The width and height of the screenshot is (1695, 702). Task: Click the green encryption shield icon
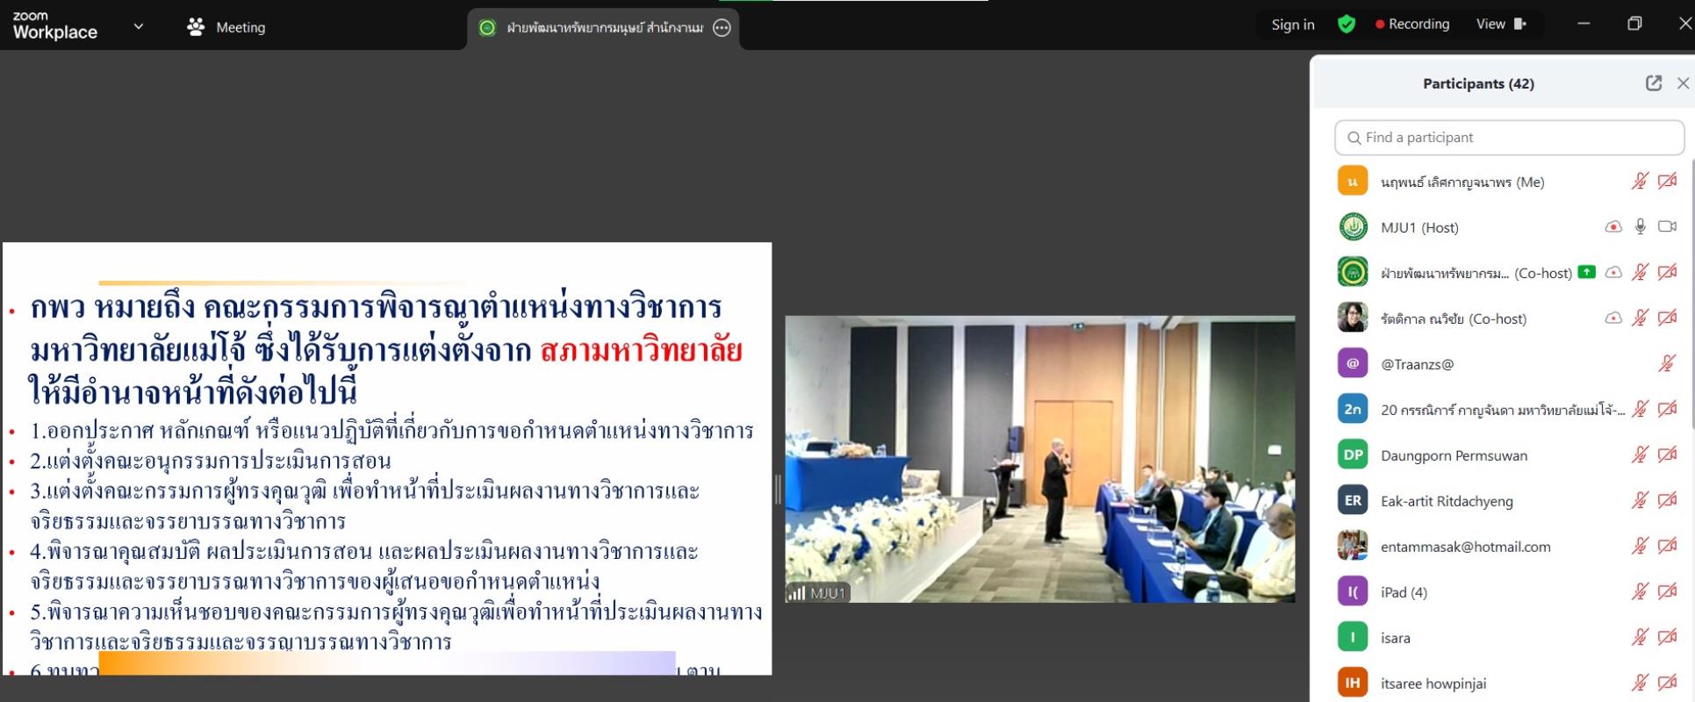click(x=1346, y=25)
